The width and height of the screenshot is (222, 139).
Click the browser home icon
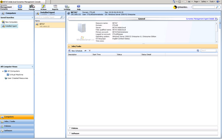point(174,2)
